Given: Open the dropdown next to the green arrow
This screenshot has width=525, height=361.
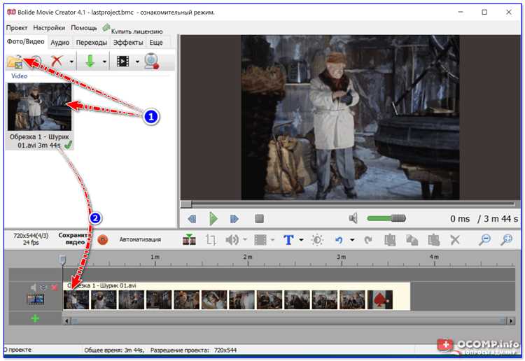Looking at the screenshot, I should click(104, 62).
